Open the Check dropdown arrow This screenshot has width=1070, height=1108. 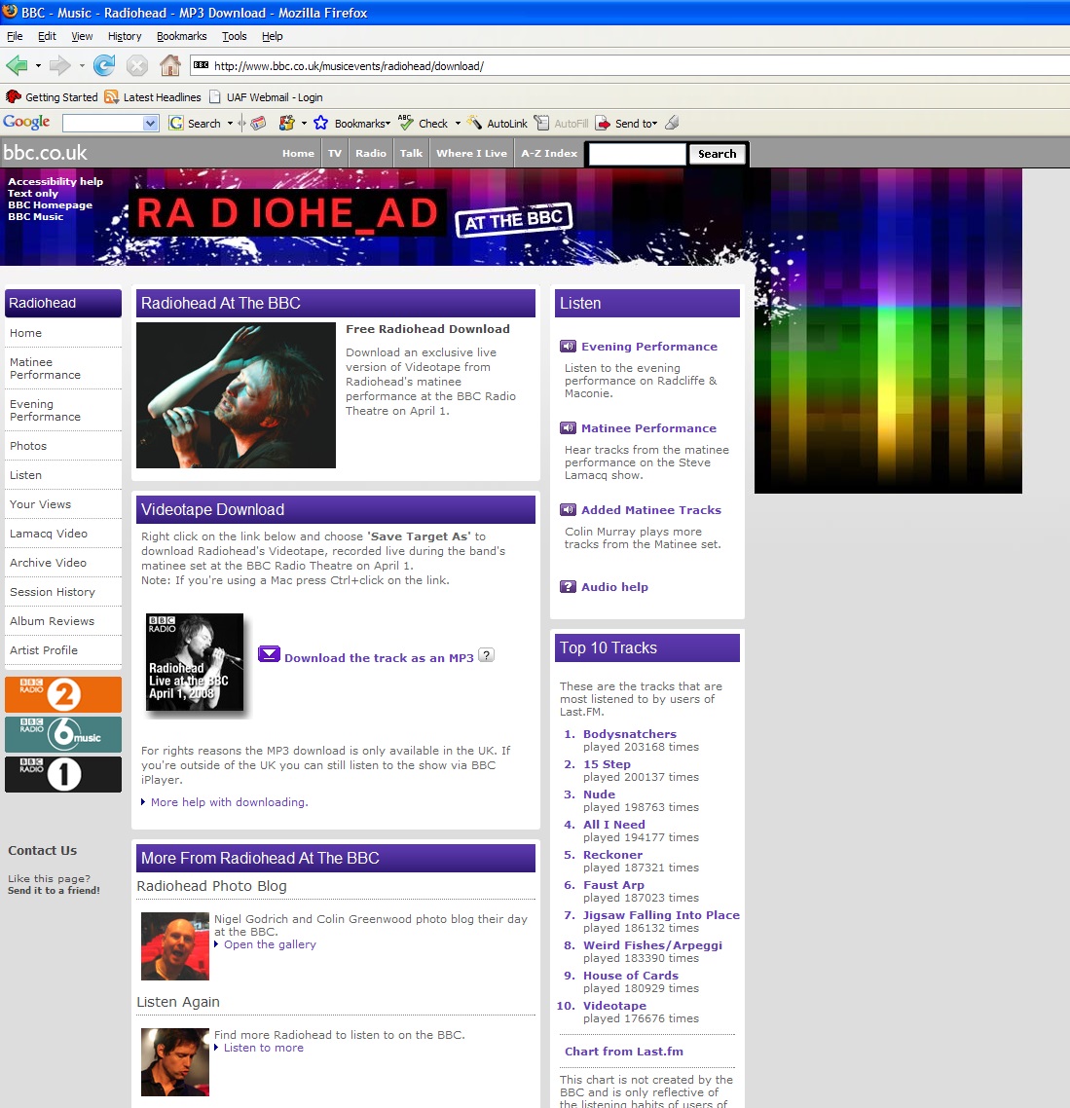coord(458,123)
